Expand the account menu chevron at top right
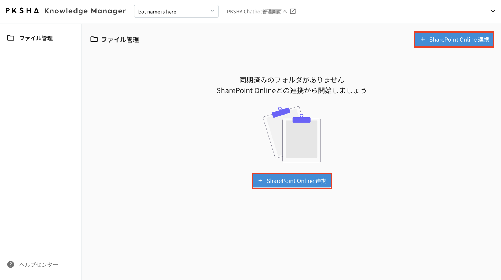 pyautogui.click(x=493, y=11)
